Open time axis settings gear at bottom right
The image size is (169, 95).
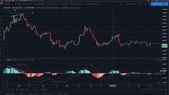click(x=165, y=86)
